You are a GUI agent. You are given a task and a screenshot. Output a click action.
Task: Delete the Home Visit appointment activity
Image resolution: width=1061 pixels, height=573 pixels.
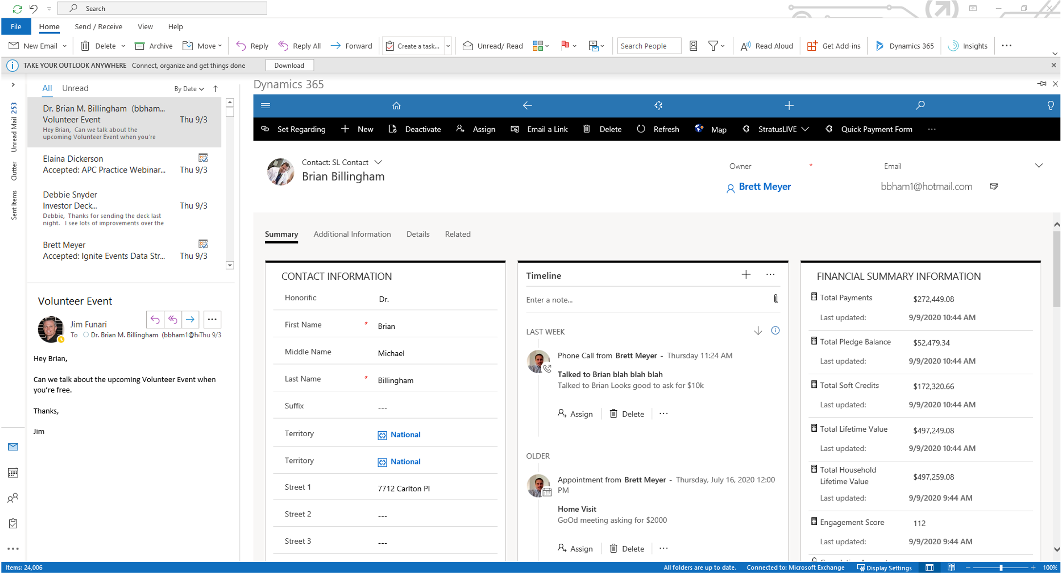coord(627,549)
